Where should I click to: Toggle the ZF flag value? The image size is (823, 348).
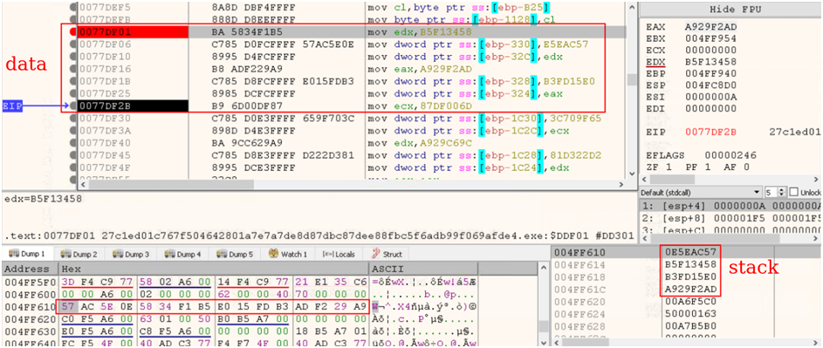click(669, 167)
